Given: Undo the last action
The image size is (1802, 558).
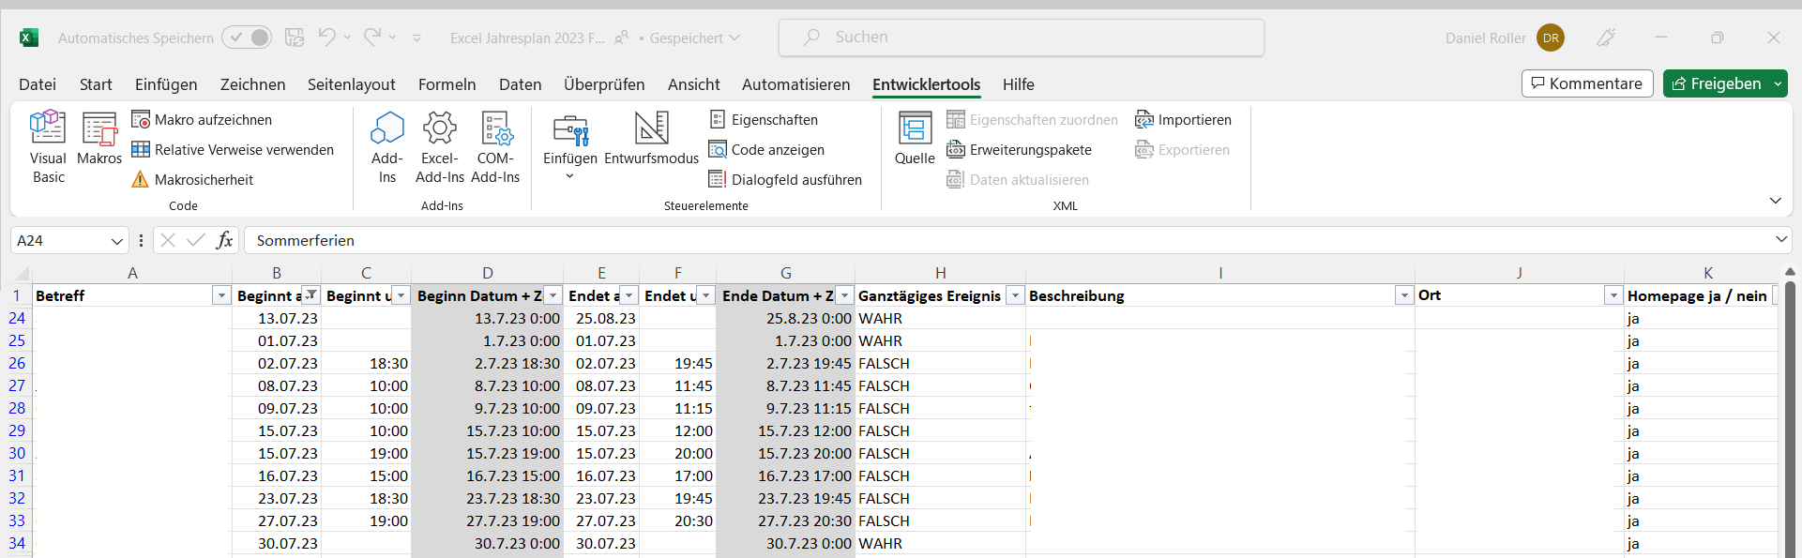Looking at the screenshot, I should click(326, 37).
